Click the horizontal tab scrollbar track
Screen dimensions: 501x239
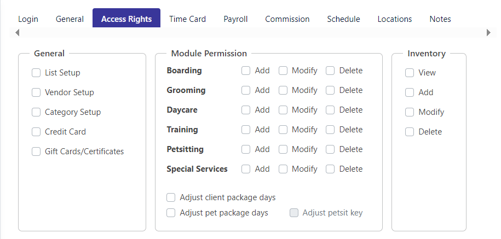[253, 33]
